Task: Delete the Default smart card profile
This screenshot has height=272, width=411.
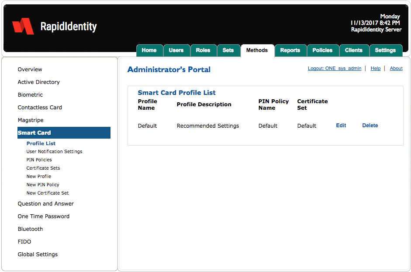Action: pos(370,126)
